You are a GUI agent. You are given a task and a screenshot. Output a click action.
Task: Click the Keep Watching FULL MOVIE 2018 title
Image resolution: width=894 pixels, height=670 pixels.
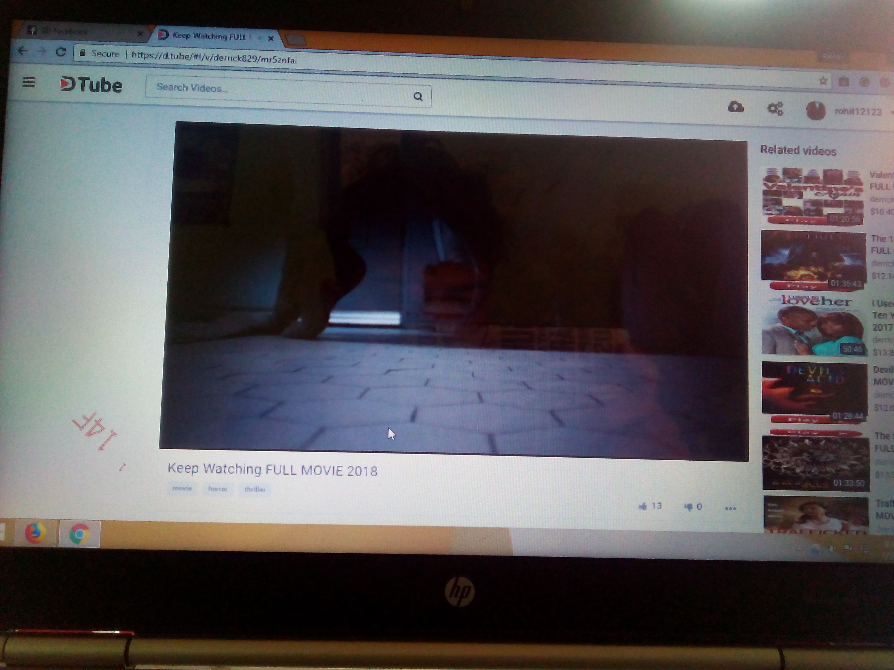(273, 470)
